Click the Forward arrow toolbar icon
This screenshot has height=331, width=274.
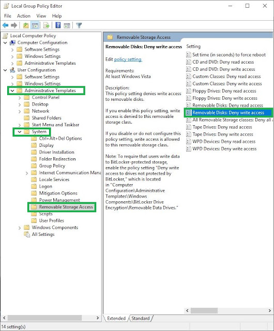click(x=14, y=25)
